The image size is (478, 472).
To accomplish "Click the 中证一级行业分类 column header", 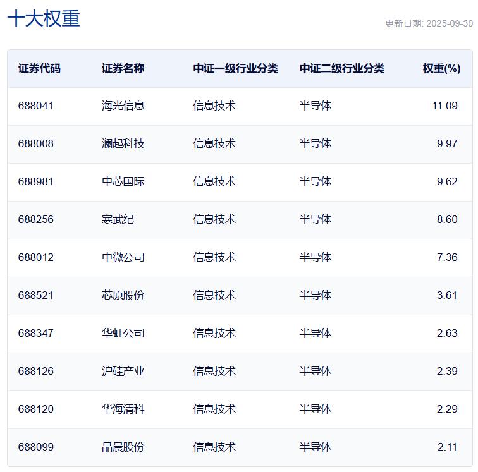I will [235, 68].
